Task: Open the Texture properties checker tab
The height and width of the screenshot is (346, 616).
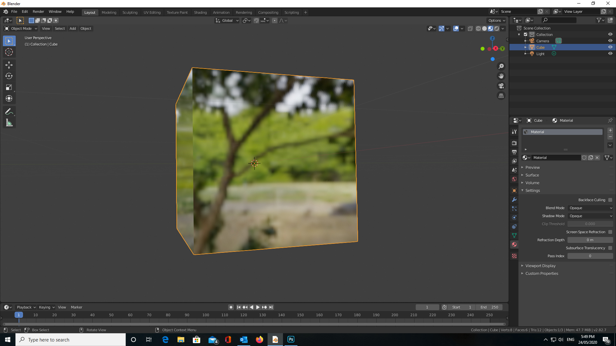Action: pyautogui.click(x=514, y=256)
